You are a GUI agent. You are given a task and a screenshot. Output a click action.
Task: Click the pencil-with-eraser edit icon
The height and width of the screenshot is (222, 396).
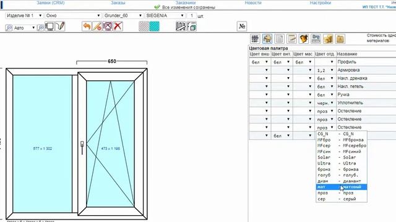97,26
